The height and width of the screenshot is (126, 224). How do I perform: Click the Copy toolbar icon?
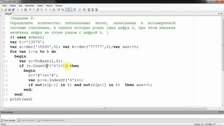pyautogui.click(x=22, y=9)
